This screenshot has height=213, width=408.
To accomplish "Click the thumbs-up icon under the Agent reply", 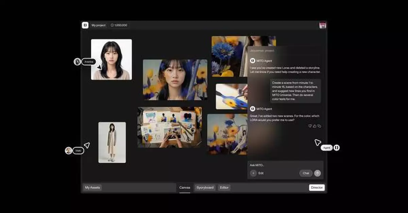I will coord(314,126).
